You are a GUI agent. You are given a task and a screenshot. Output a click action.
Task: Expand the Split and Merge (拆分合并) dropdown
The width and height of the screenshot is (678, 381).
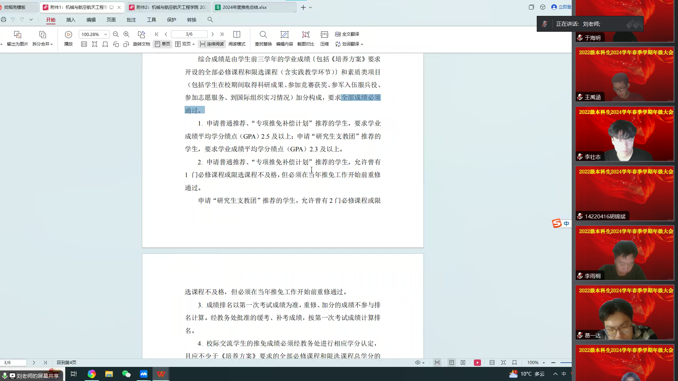pyautogui.click(x=52, y=44)
